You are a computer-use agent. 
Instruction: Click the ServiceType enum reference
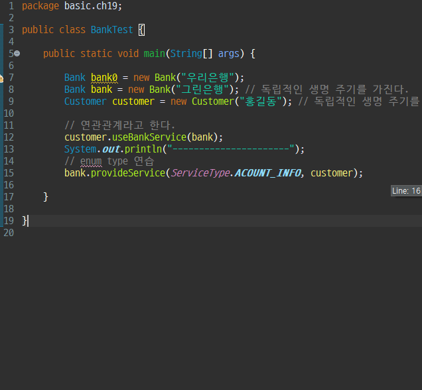click(200, 173)
